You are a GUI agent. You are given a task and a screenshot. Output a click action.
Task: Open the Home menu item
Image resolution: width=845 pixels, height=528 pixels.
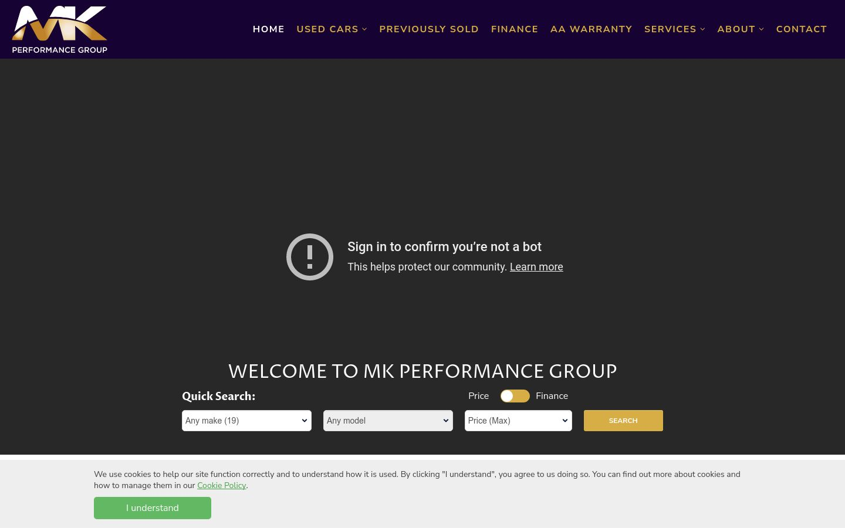pos(269,29)
